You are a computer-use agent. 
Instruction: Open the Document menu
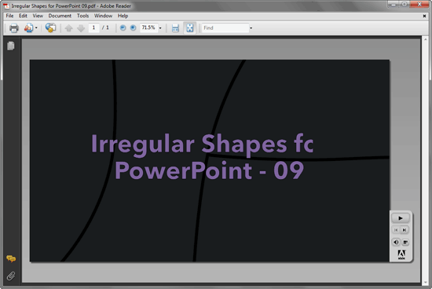pos(60,16)
